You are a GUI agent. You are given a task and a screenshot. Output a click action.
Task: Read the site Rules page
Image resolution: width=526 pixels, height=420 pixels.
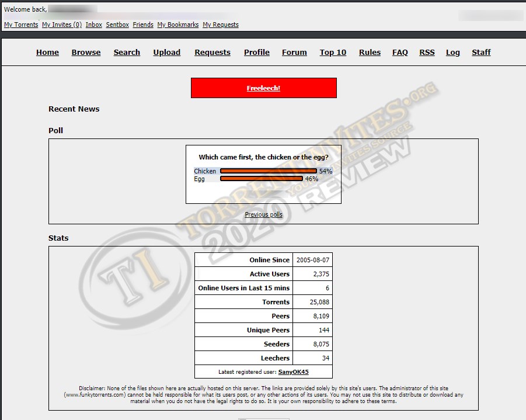click(x=370, y=53)
